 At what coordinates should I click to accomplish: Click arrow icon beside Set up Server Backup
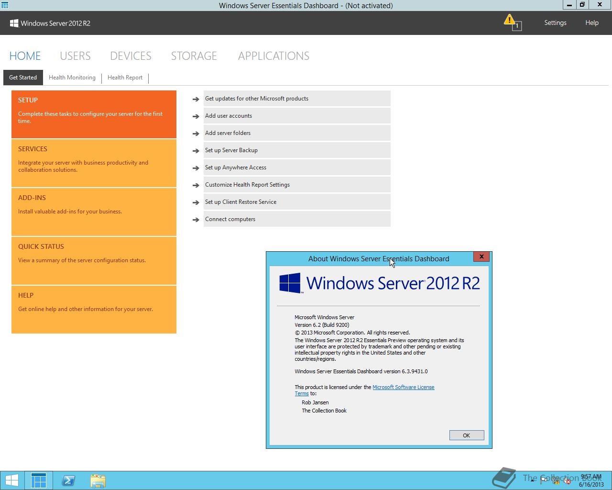coord(196,151)
